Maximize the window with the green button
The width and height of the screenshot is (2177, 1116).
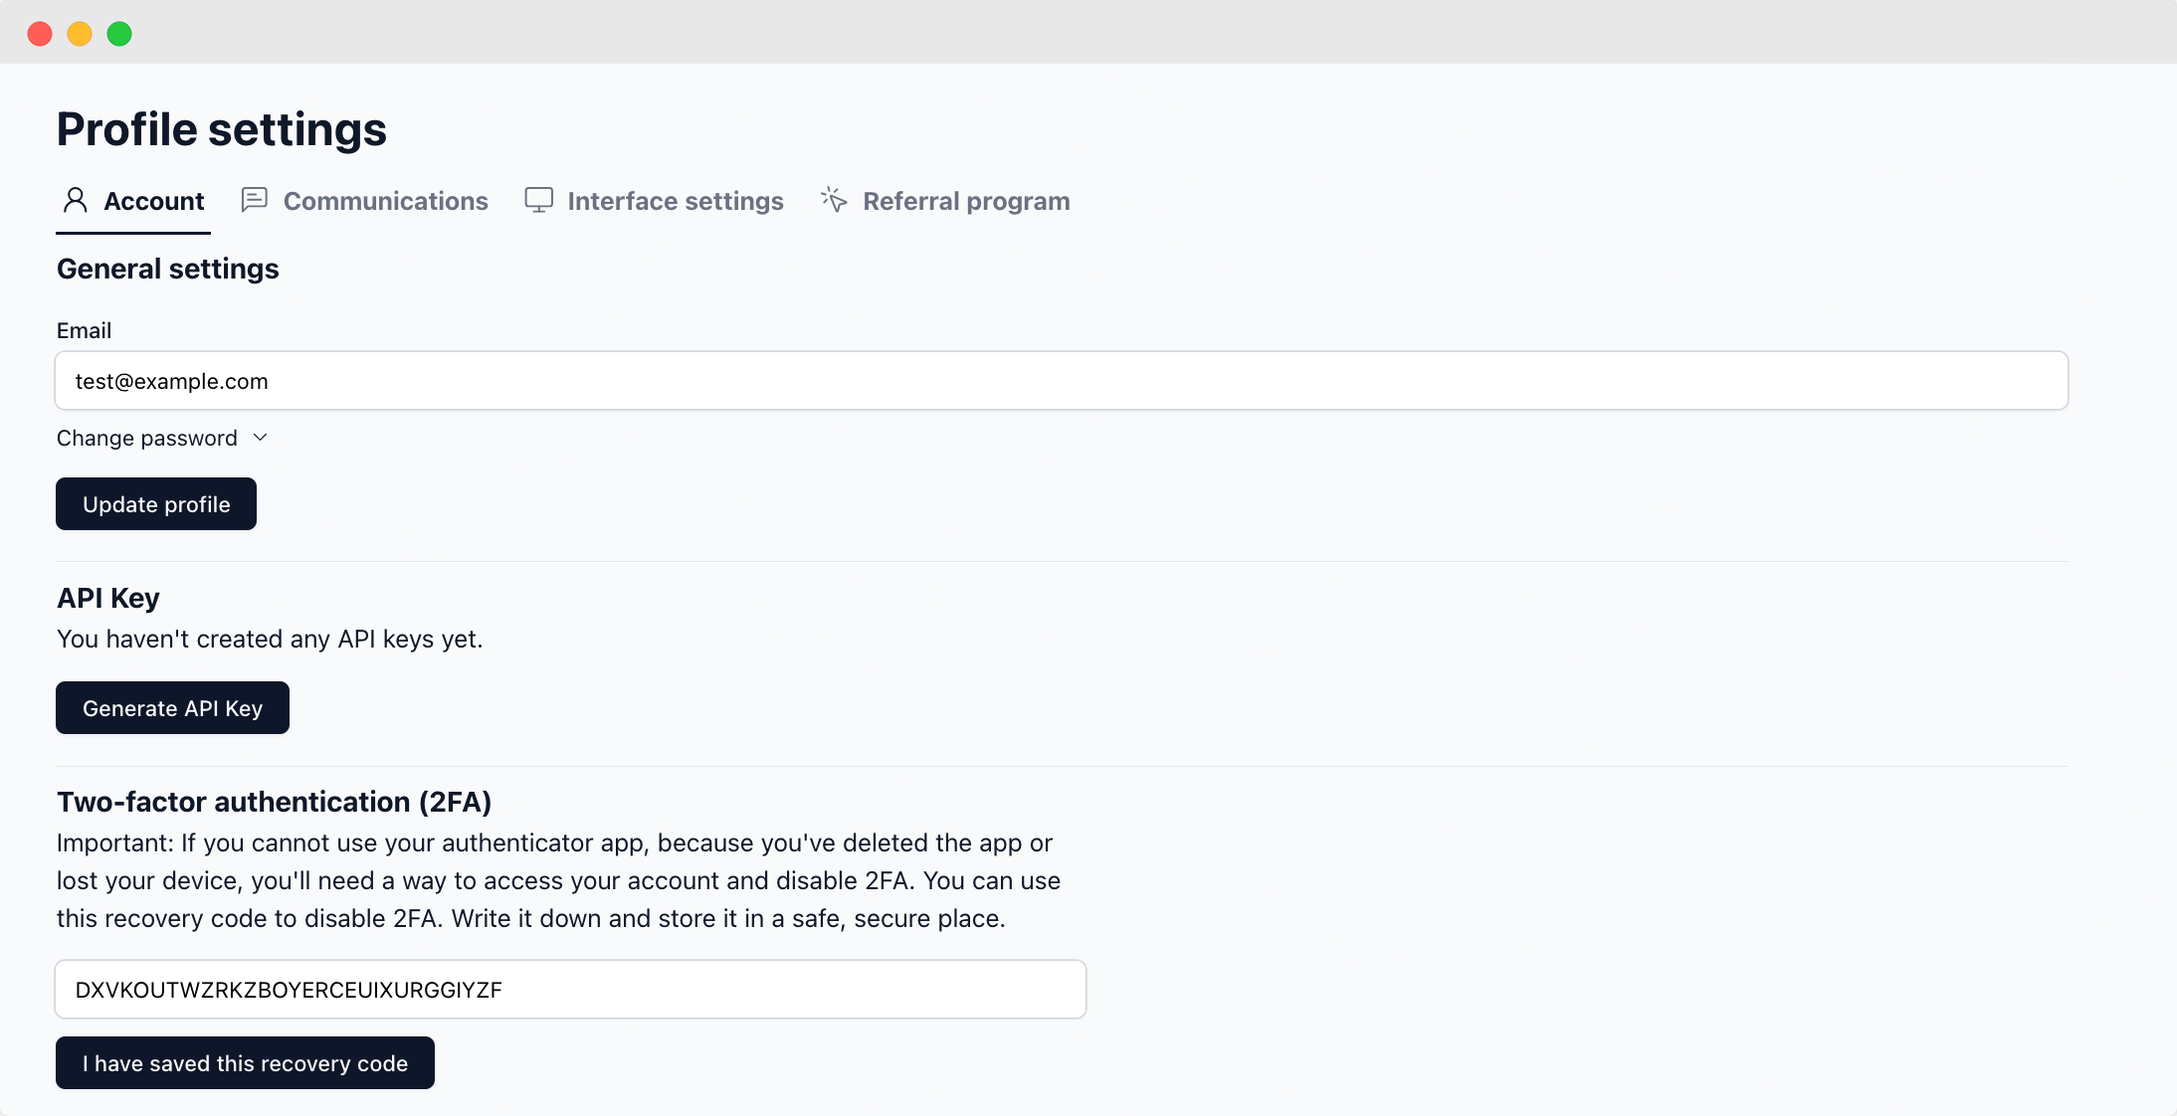[x=119, y=34]
